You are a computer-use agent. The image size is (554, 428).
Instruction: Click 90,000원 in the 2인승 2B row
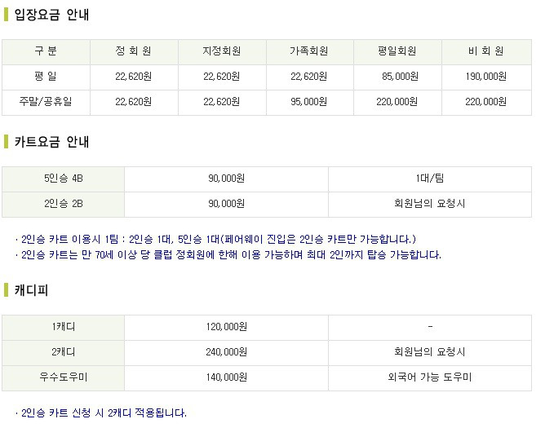point(227,204)
